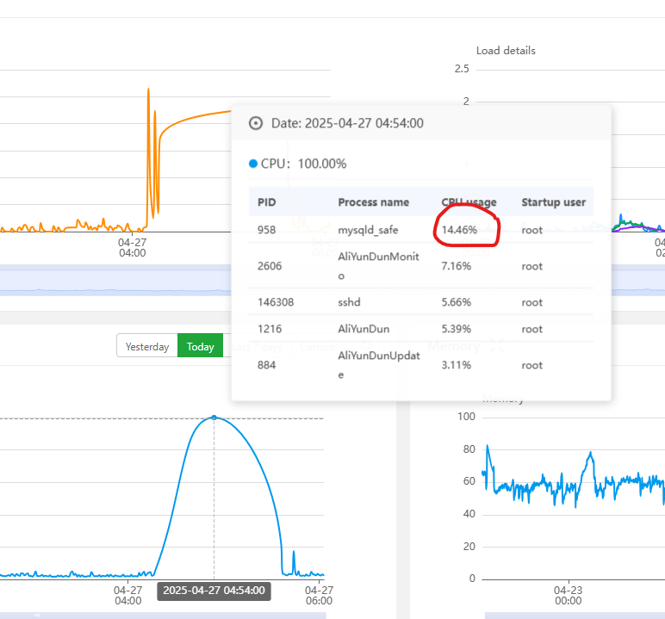Click PID 146308 in the process table
665x619 pixels.
click(x=276, y=302)
